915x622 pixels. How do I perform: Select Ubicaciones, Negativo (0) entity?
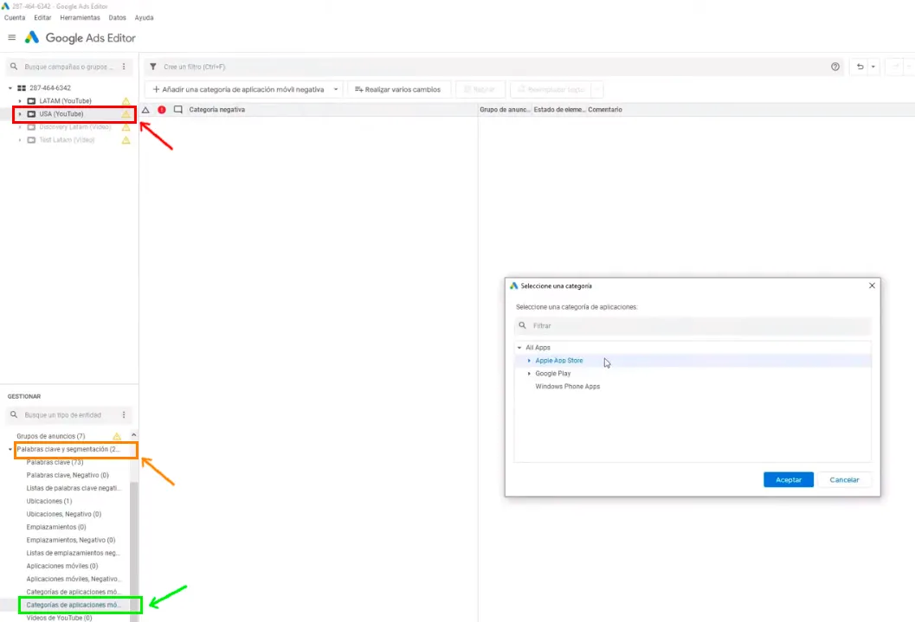click(63, 514)
